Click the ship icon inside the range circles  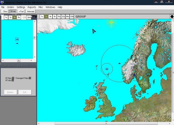pyautogui.click(x=107, y=69)
